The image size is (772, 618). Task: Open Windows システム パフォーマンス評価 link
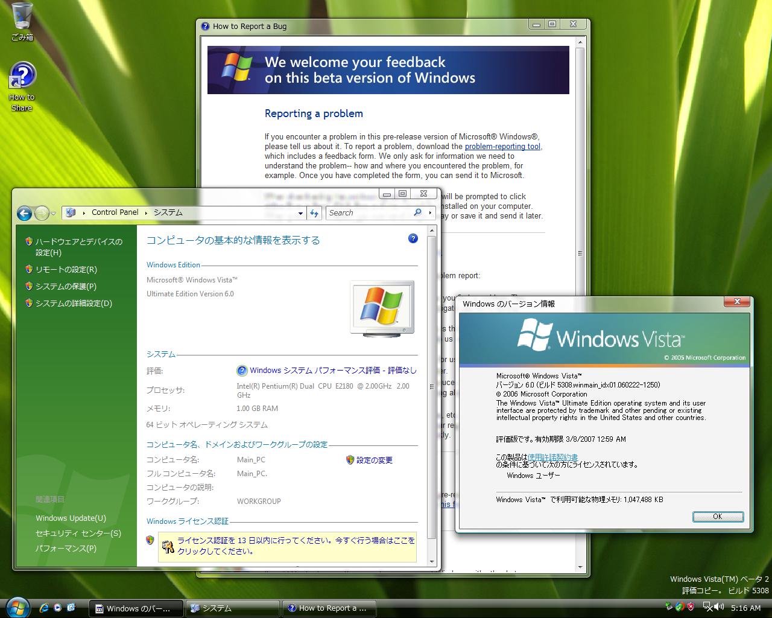(x=333, y=371)
